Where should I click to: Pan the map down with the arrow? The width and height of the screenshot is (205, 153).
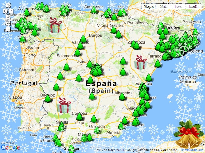(x=8, y=17)
